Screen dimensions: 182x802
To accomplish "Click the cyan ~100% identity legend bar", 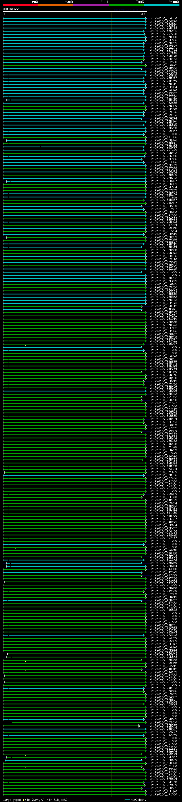I will (162, 5).
